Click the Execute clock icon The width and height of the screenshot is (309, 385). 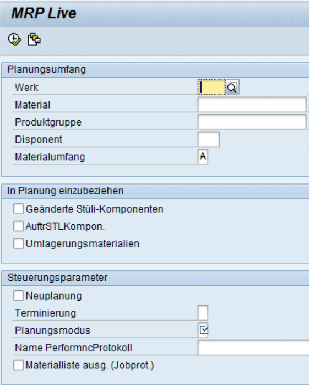14,39
